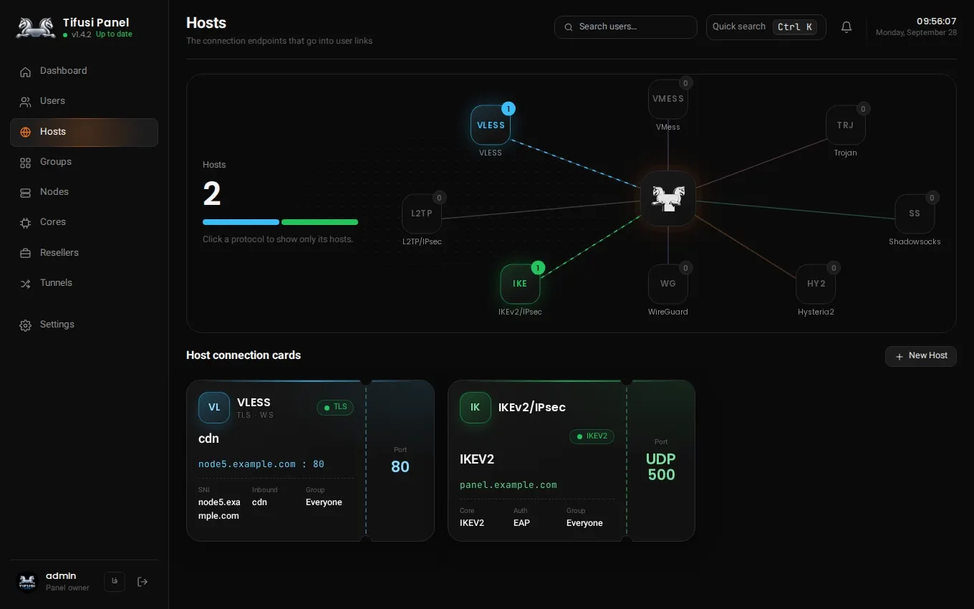The image size is (974, 609).
Task: Open Settings from the sidebar
Action: 84,325
